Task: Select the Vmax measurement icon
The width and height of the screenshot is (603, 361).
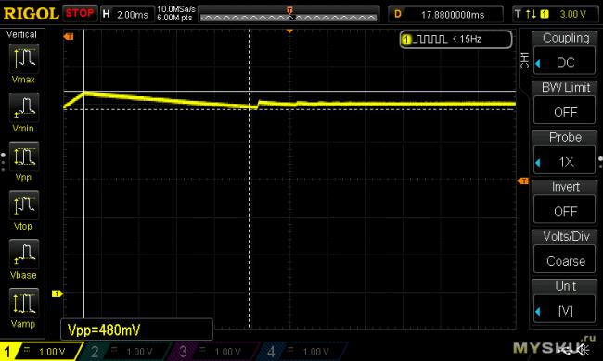Action: click(x=23, y=58)
